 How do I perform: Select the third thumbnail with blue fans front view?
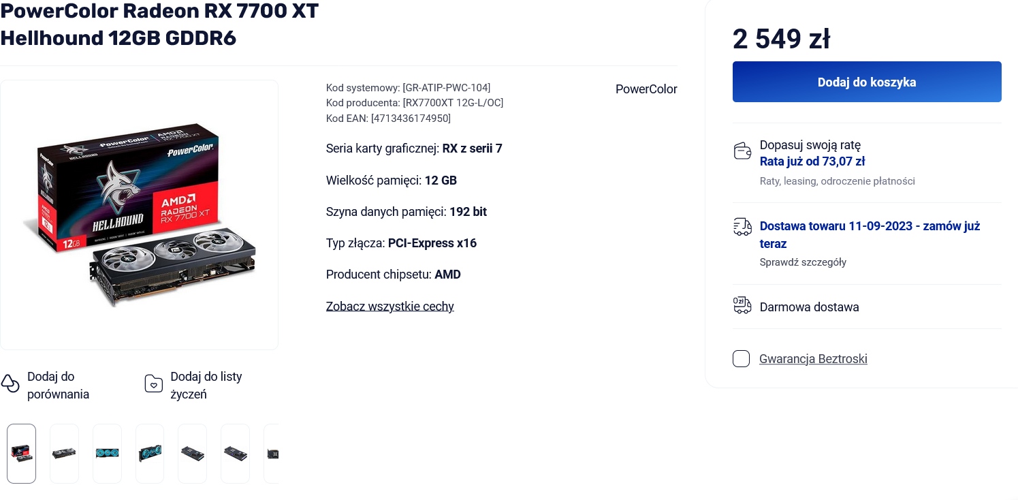pos(107,453)
